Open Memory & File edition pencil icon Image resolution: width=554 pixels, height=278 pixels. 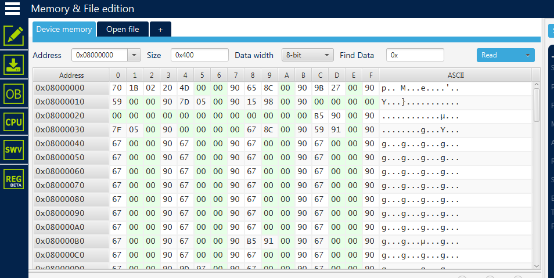(14, 36)
